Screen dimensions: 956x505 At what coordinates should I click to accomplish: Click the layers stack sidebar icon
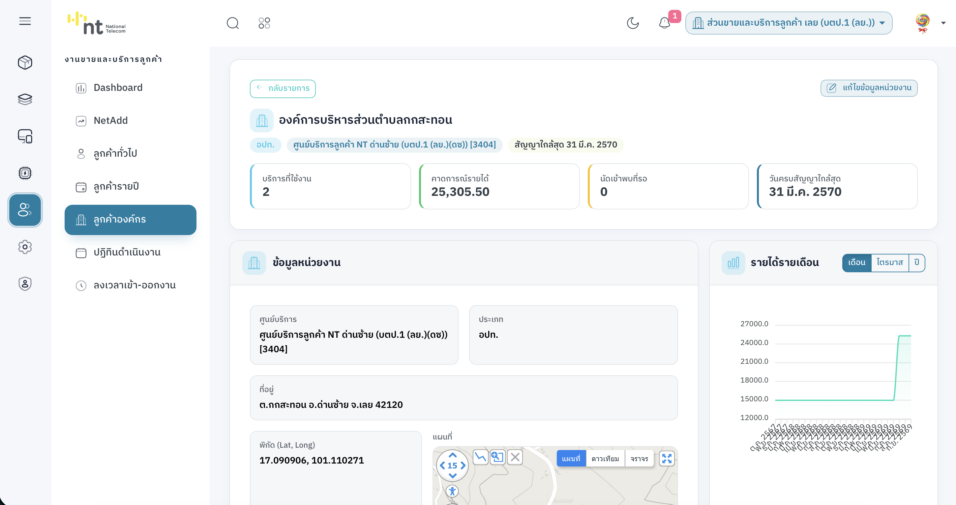point(25,99)
